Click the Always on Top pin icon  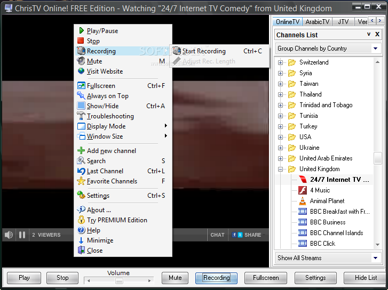pyautogui.click(x=81, y=95)
